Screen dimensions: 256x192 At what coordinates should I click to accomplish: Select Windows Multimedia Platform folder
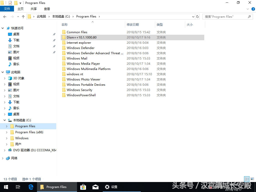coord(88,69)
